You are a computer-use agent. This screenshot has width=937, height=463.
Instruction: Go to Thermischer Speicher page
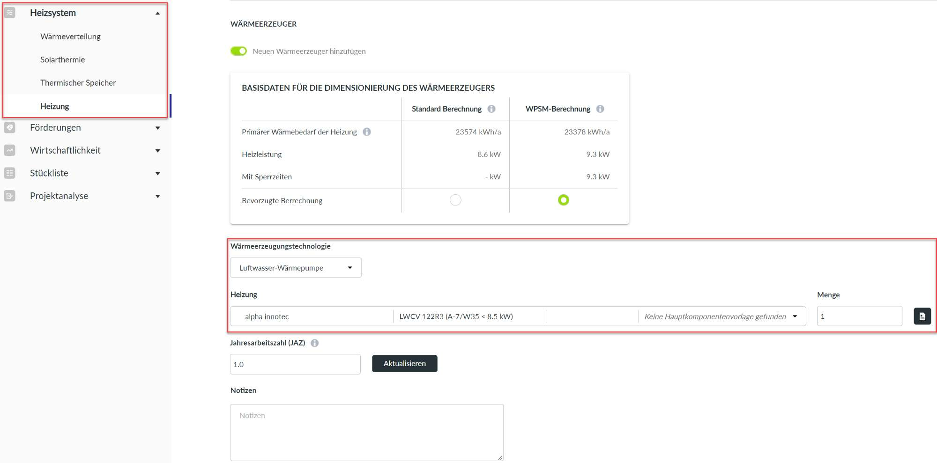pos(78,83)
